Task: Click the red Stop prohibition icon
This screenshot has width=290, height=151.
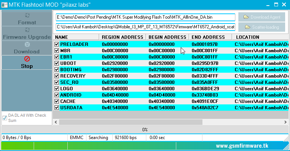Action: click(27, 59)
